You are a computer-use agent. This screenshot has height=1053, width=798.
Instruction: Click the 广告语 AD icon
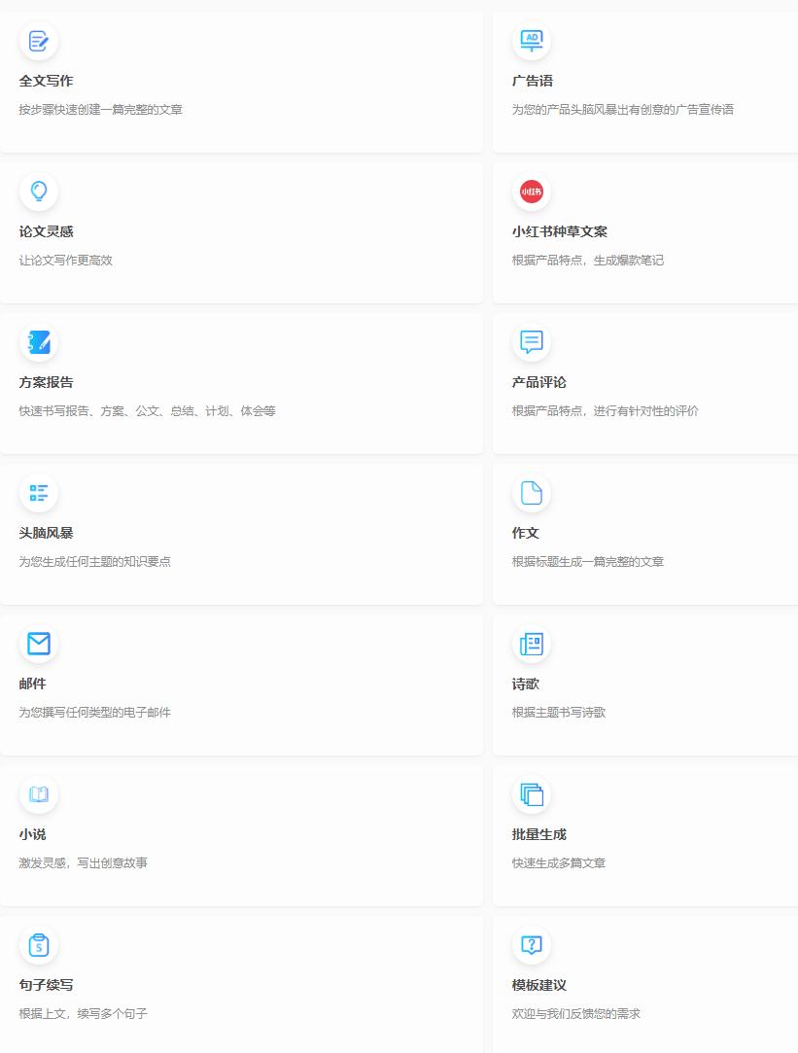[532, 41]
